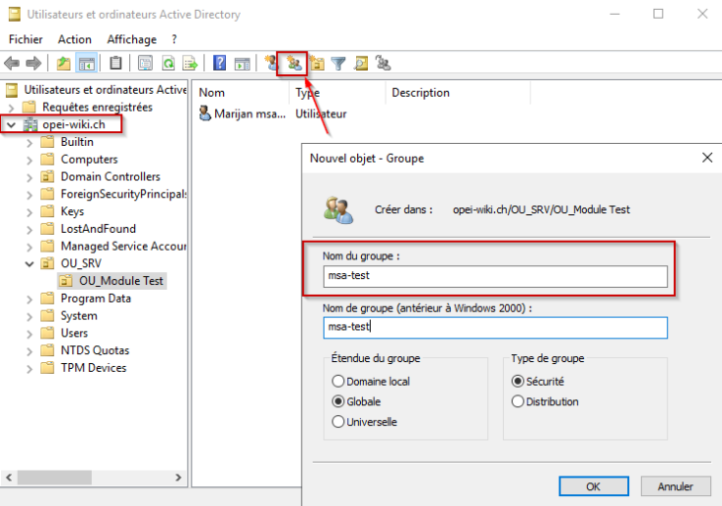Open the ? help menu
The image size is (722, 506).
pyautogui.click(x=174, y=39)
